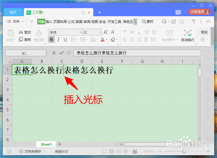The width and height of the screenshot is (217, 158).
Task: Switch to the 数据 ribbon tab
Action: tap(79, 22)
